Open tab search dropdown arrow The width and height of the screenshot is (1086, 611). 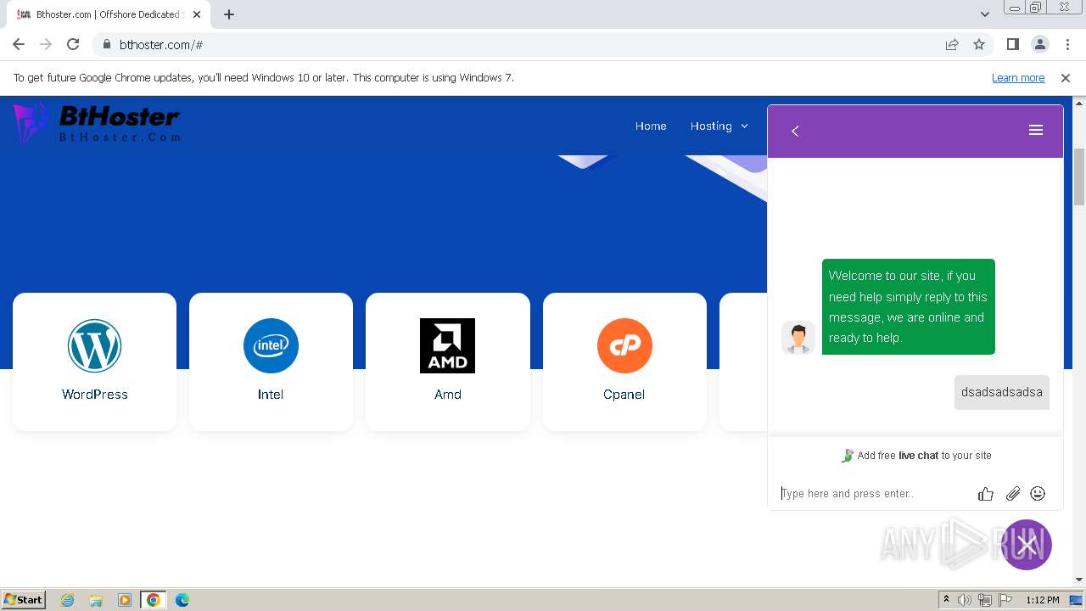[x=984, y=14]
